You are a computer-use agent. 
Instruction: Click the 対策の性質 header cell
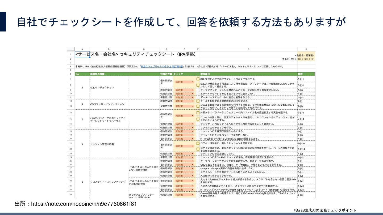pos(166,74)
